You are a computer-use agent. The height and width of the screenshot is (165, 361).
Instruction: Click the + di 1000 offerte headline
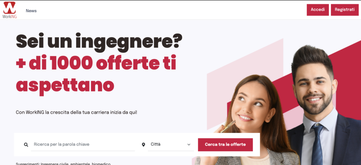[x=96, y=63]
